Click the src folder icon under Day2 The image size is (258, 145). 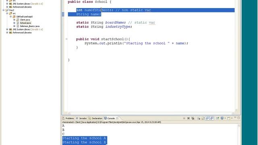click(10, 13)
